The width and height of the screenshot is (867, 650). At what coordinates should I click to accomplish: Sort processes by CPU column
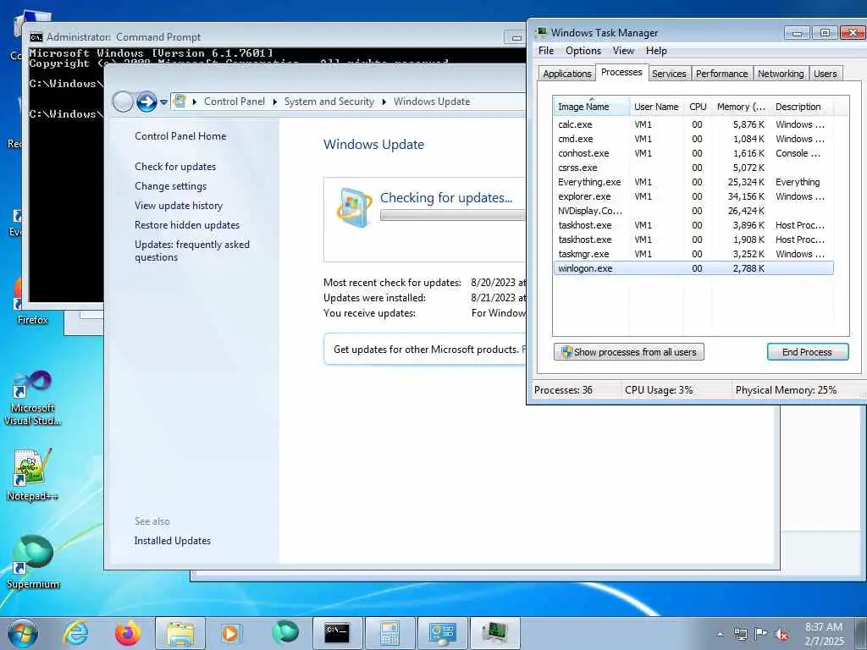coord(698,107)
